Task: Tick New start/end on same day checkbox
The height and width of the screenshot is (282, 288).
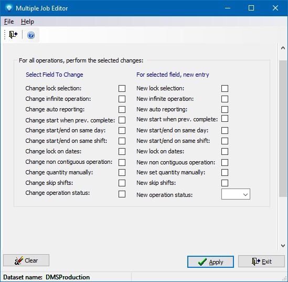Action: point(225,131)
